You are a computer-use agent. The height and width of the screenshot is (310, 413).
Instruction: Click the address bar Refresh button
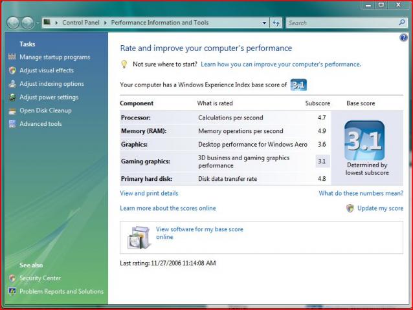pos(276,23)
